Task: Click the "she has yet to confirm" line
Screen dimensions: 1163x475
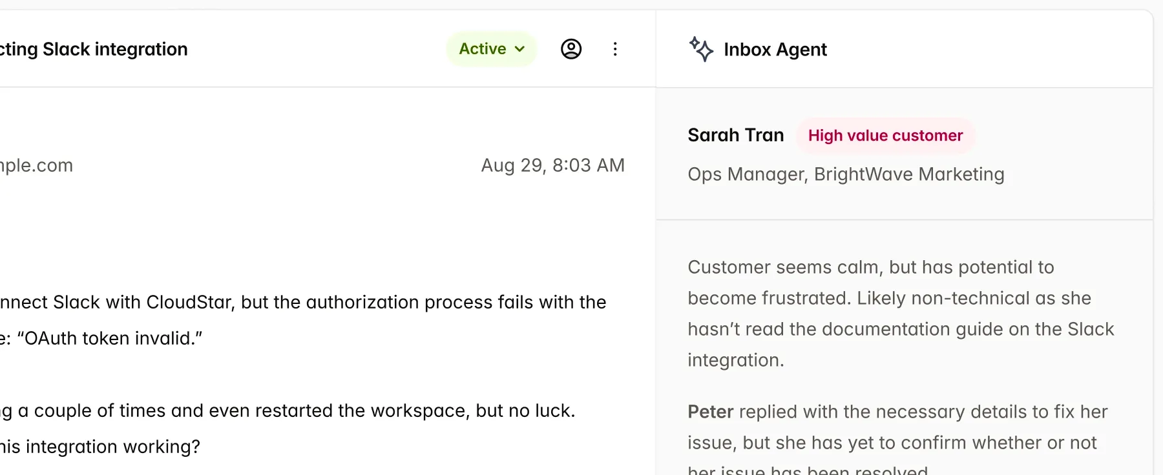Action: pyautogui.click(x=892, y=443)
